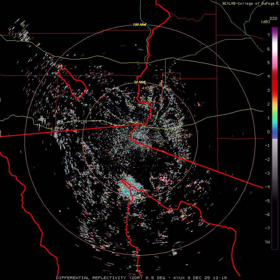Image resolution: width=280 pixels, height=280 pixels.
Task: Click the 8 DEC 25 12:19 timestamp
Action: [207, 278]
